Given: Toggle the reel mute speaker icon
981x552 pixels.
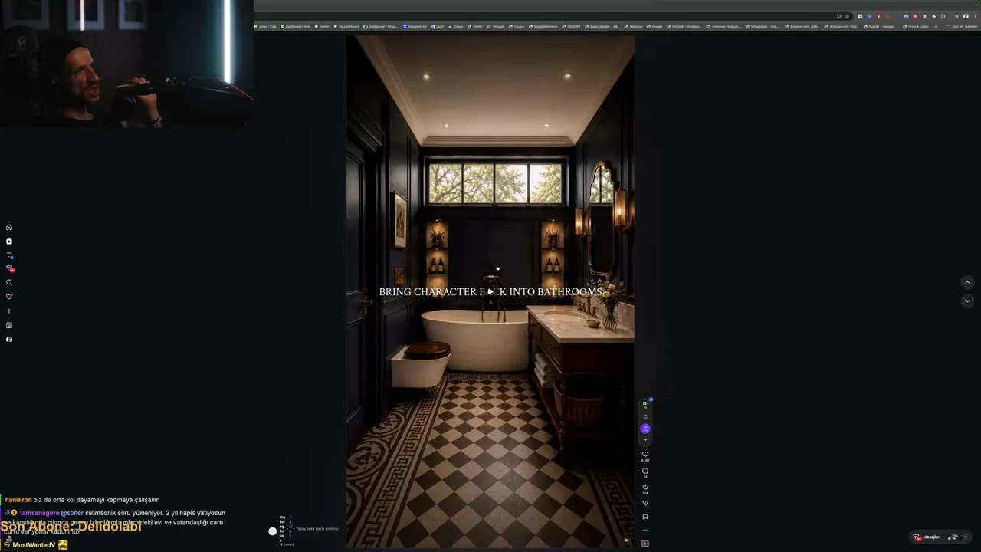Looking at the screenshot, I should pos(627,540).
